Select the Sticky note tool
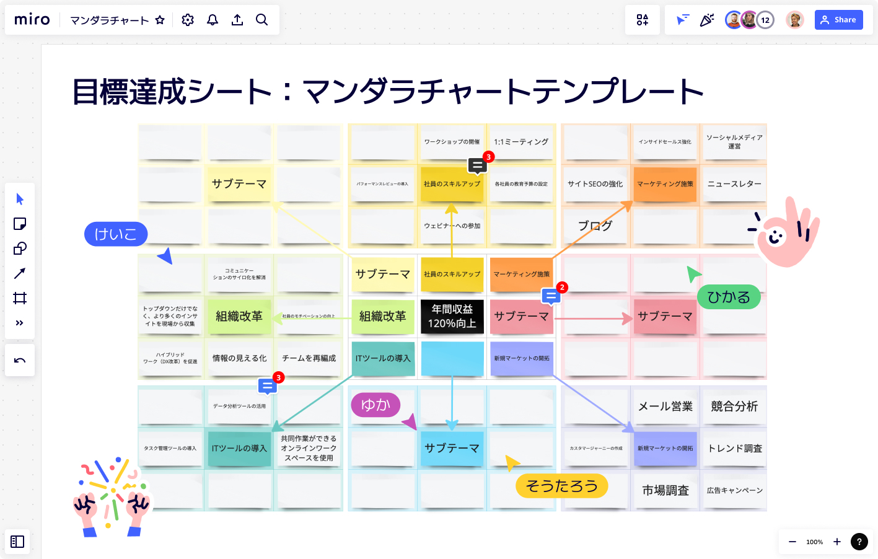 click(x=20, y=223)
